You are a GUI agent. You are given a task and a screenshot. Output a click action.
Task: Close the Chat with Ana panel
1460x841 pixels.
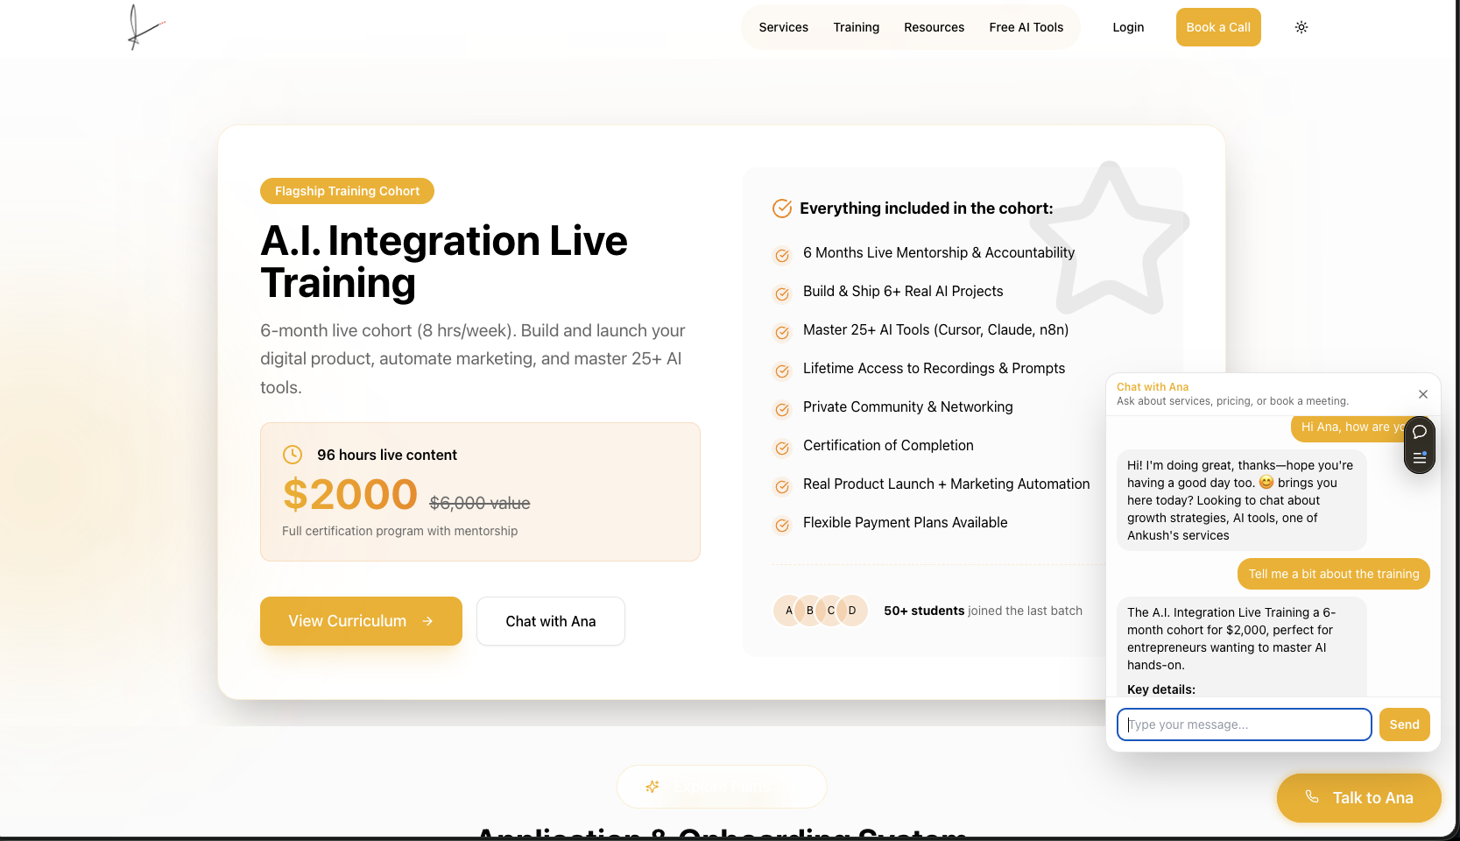click(1422, 394)
